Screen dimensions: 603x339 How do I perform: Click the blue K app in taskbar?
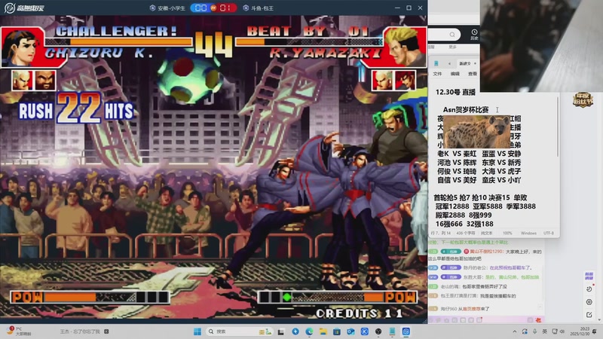(x=365, y=331)
